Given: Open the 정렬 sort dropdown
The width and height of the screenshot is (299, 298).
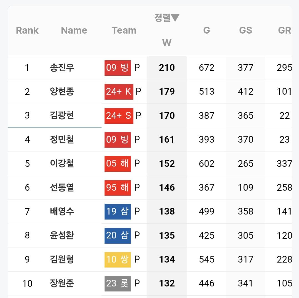Looking at the screenshot, I should click(167, 18).
